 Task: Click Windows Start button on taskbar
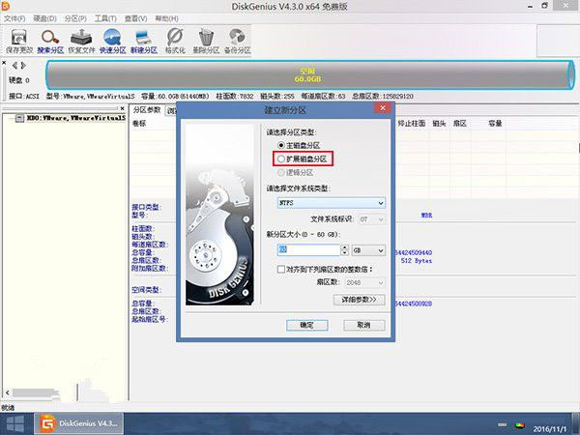coord(15,424)
